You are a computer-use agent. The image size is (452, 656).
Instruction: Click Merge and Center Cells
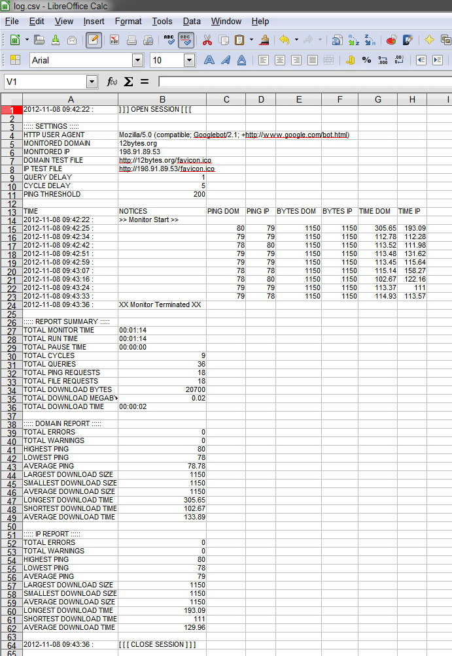click(329, 60)
